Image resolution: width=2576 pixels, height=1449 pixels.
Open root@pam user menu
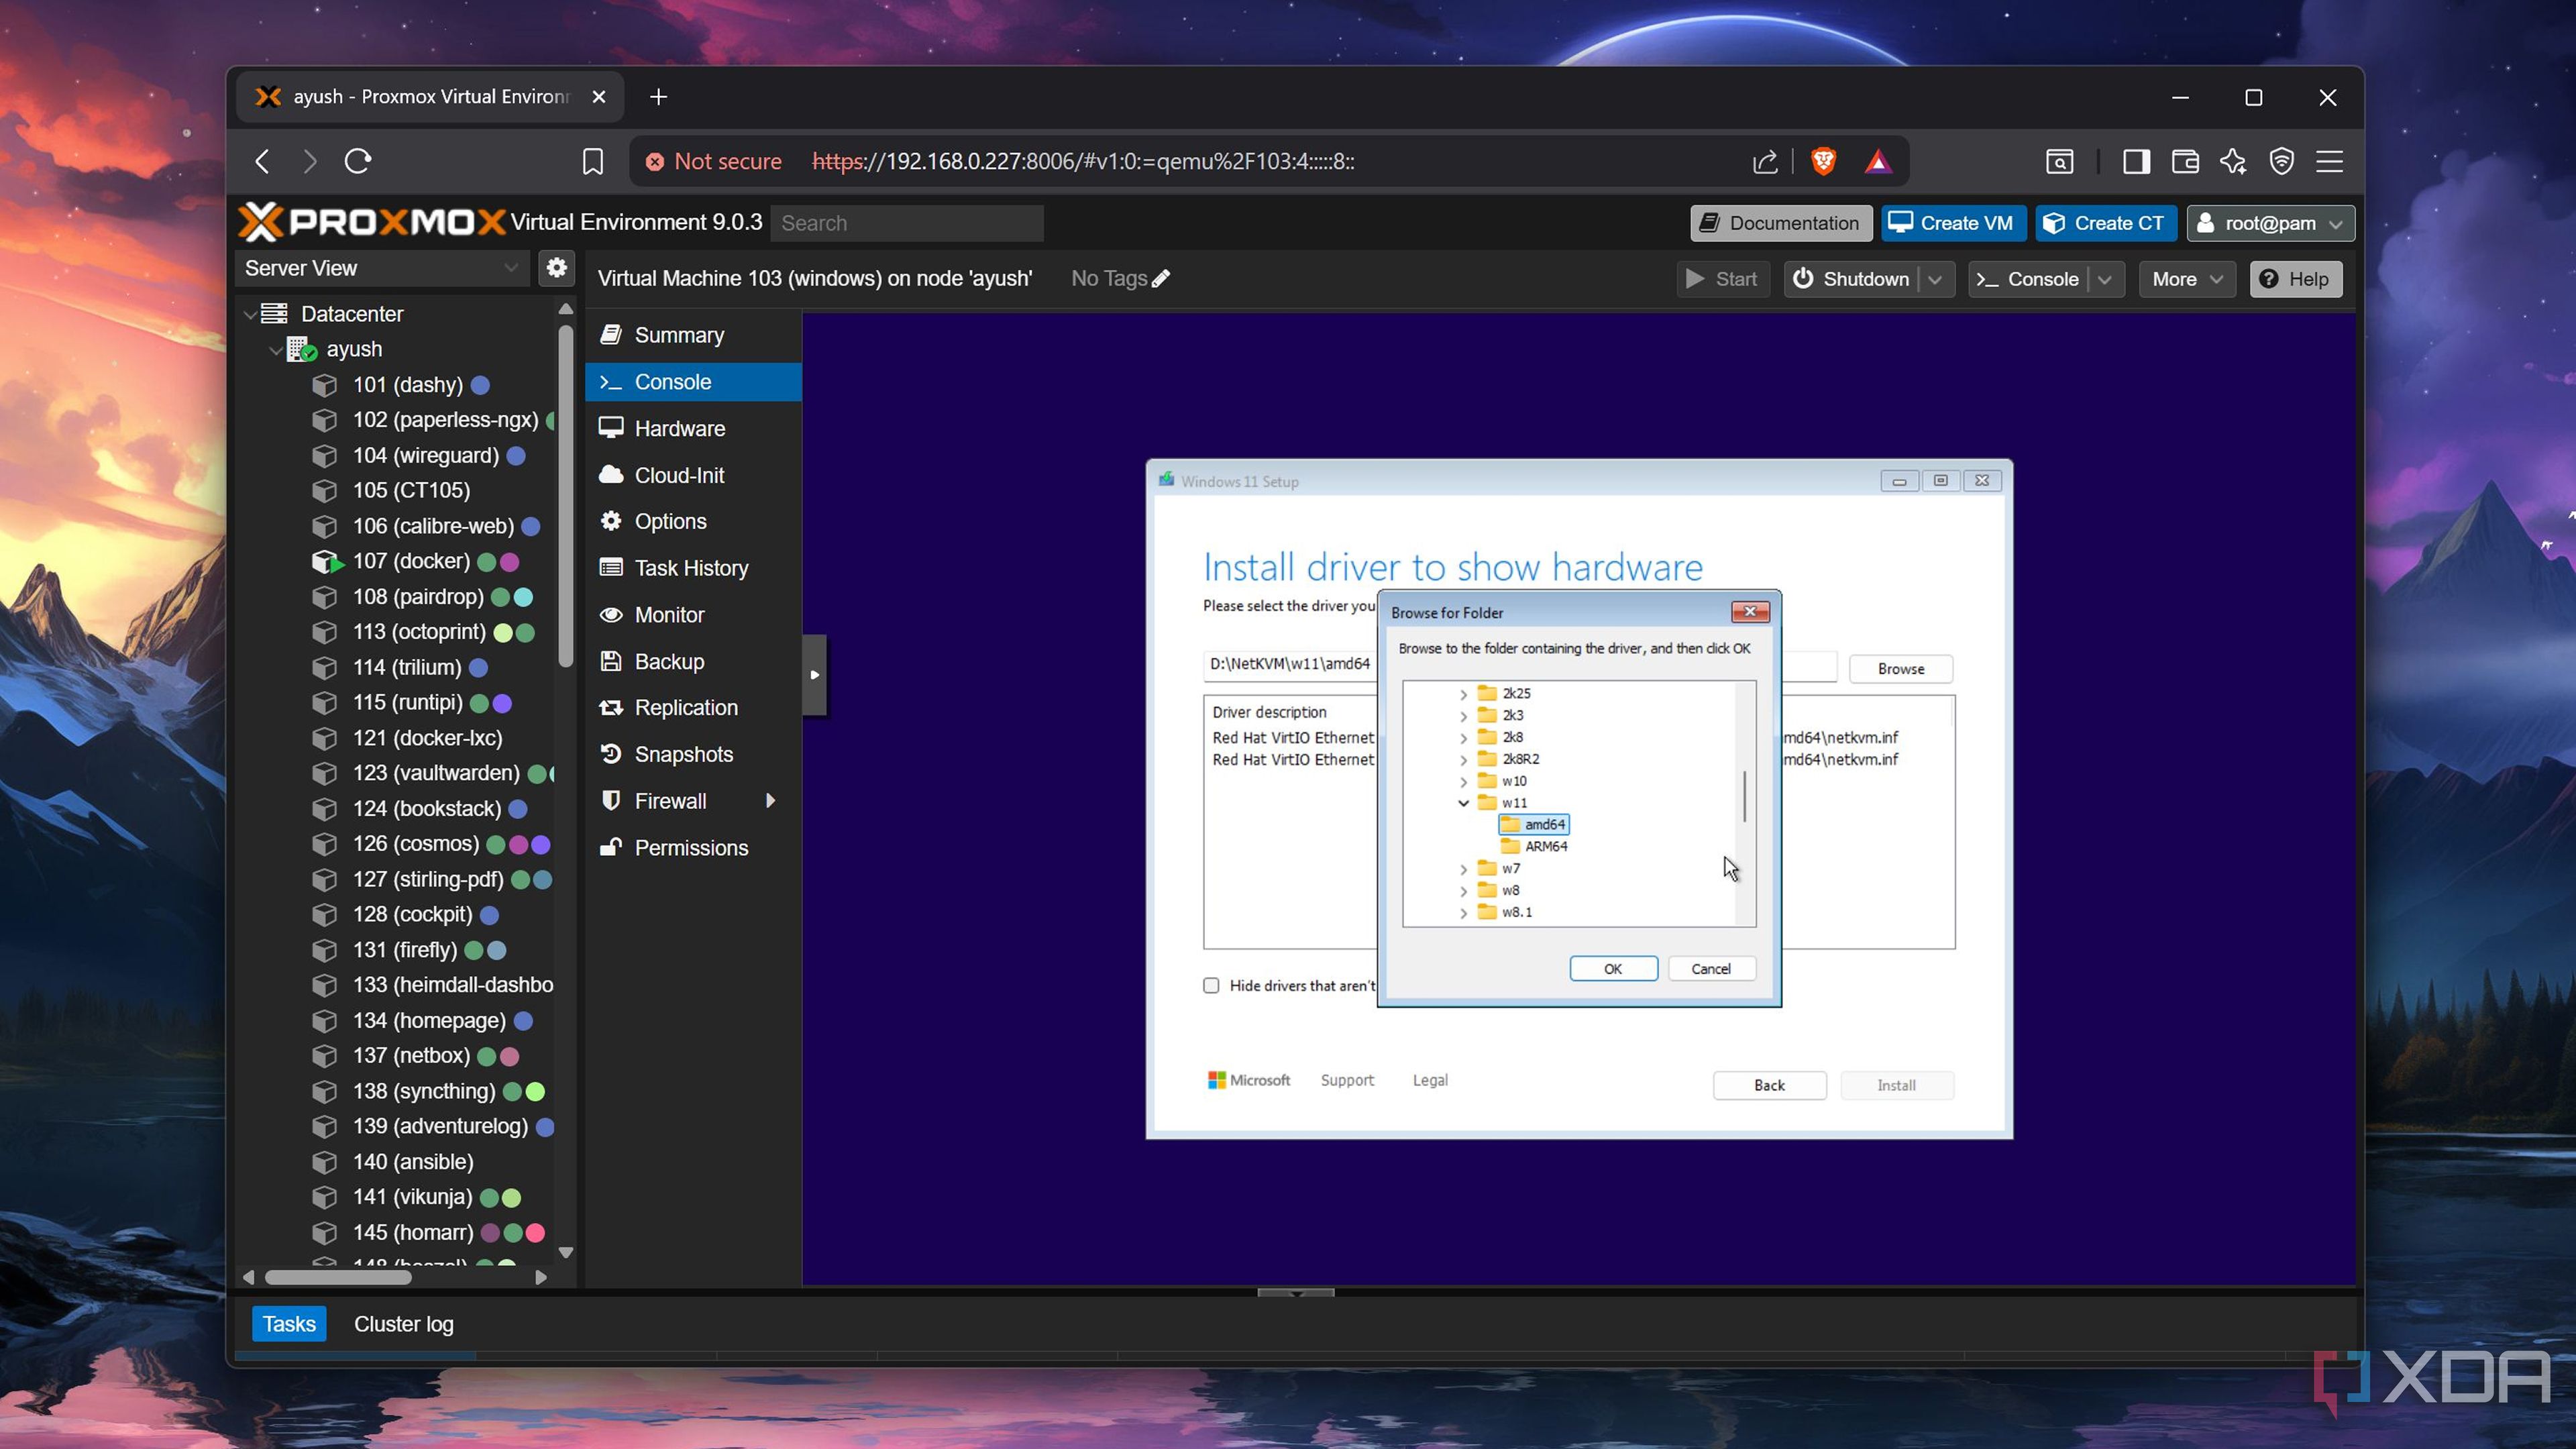2270,223
